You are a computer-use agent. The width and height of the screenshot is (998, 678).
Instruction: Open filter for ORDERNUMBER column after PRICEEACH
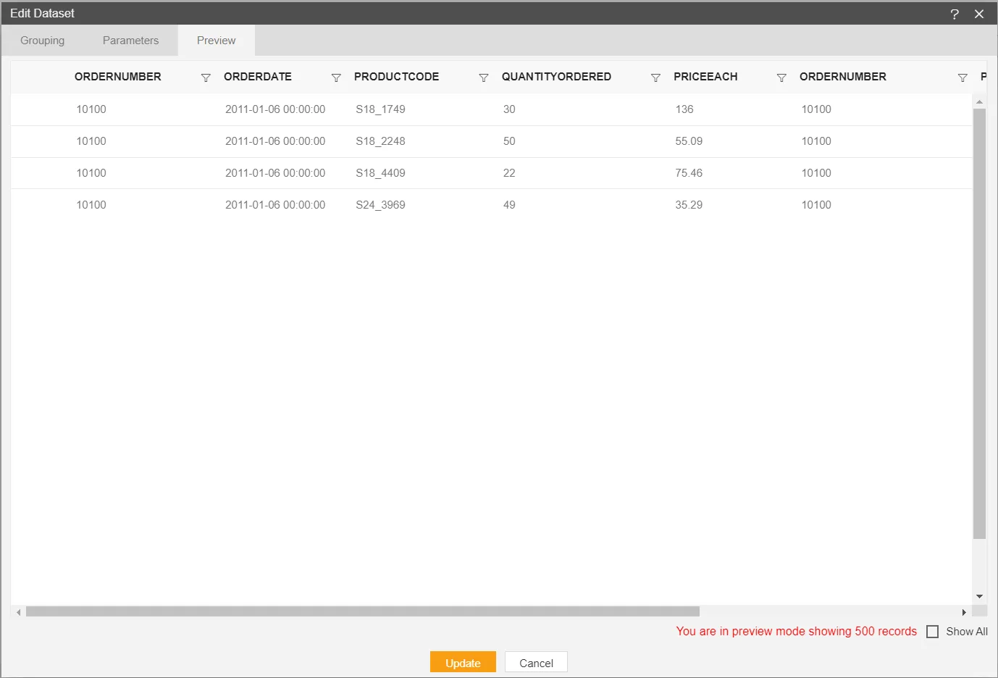[963, 78]
